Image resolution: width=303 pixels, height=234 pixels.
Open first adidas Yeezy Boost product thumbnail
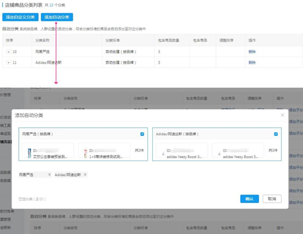coord(163,154)
